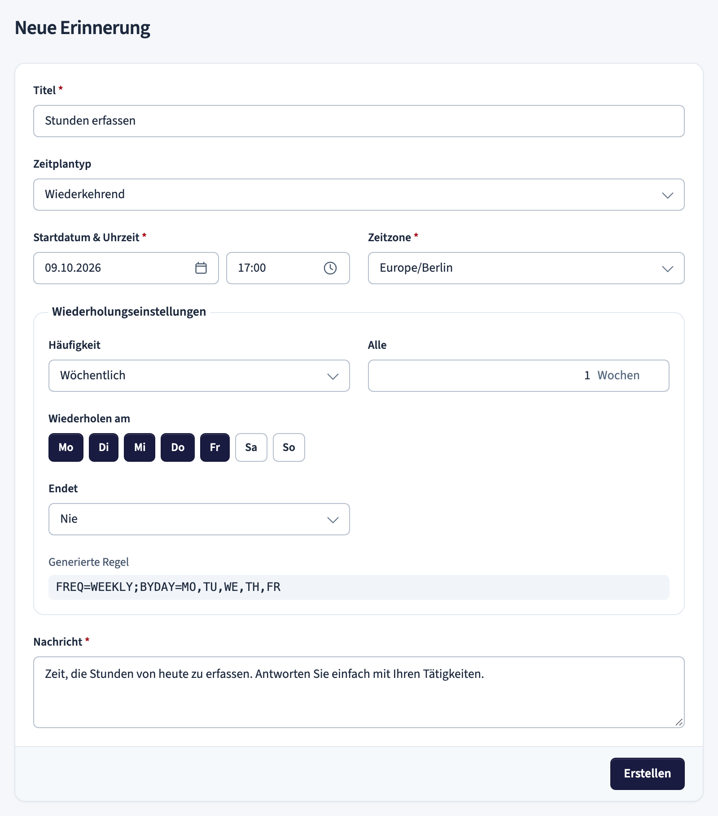Open the Endet dropdown showing Nie

coord(199,519)
